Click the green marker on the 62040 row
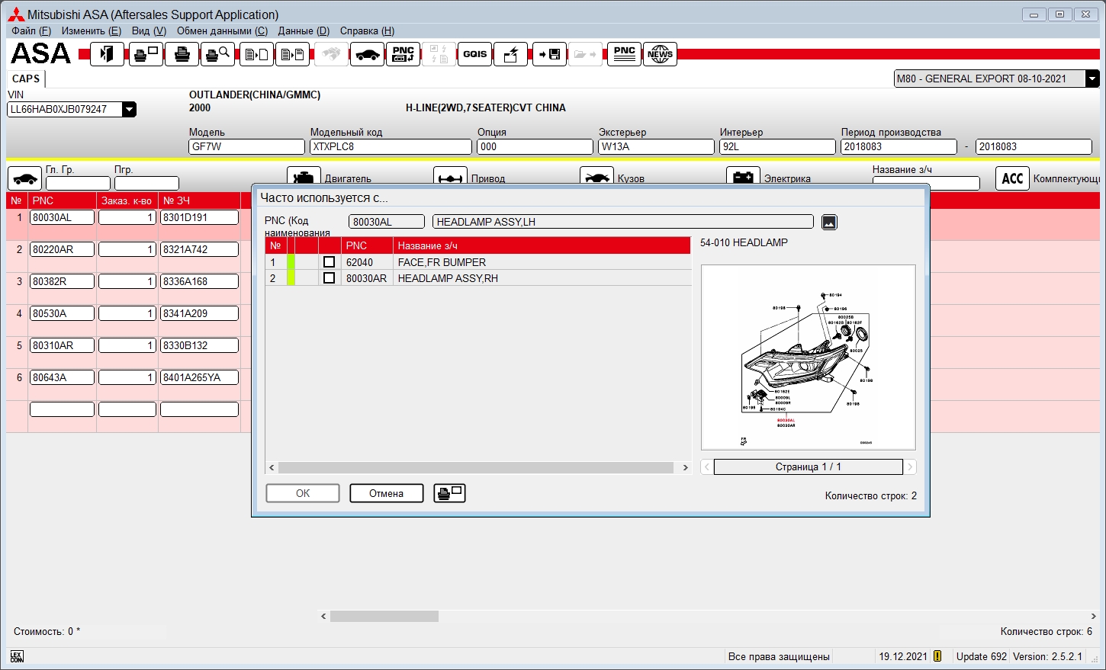 point(291,262)
